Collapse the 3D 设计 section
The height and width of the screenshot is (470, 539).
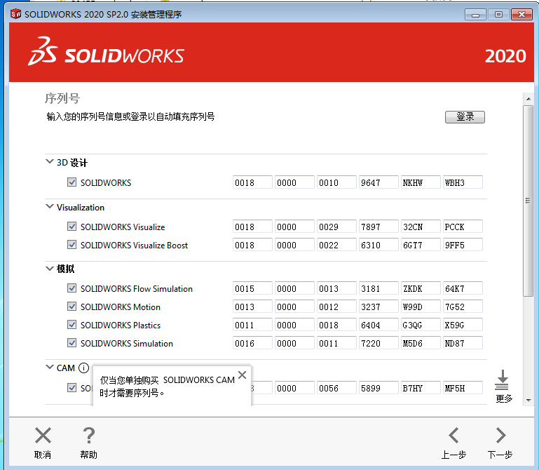tap(50, 162)
